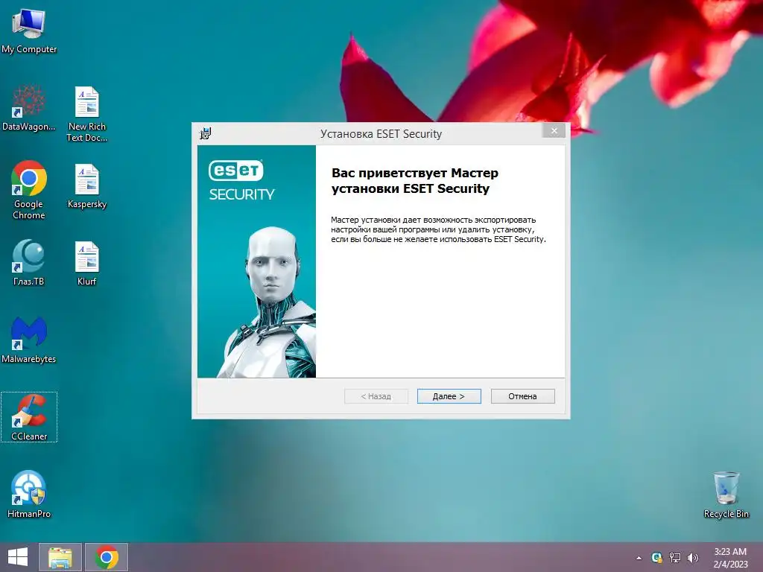Select the DataWagon shortcut icon

29,108
